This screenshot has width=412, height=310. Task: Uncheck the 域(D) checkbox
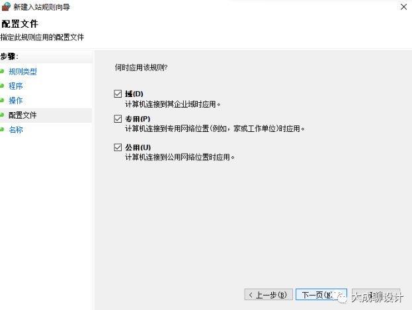(118, 94)
